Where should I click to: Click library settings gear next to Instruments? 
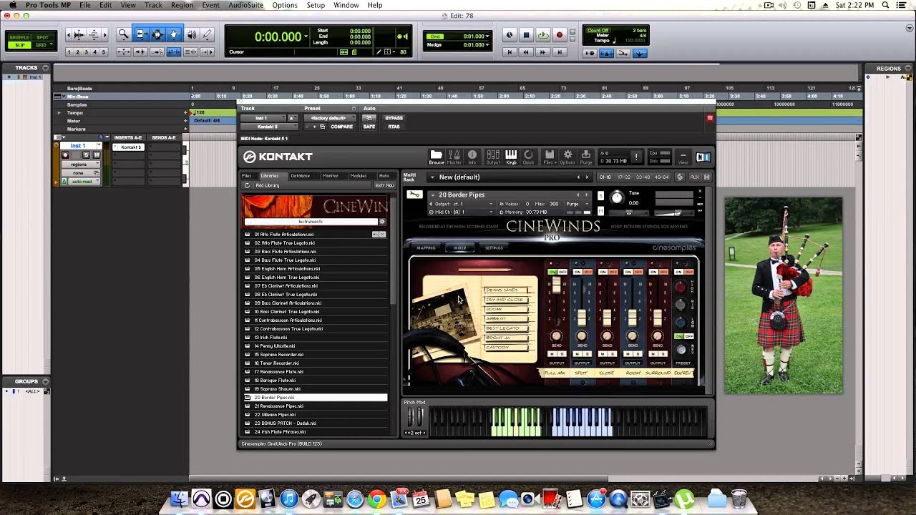(x=382, y=222)
